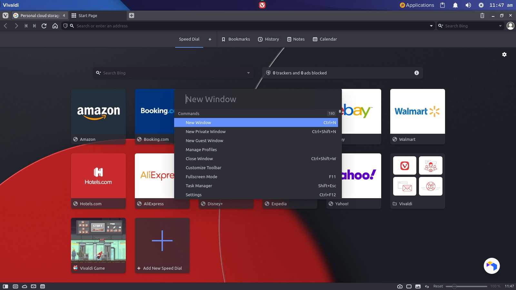The image size is (516, 290).
Task: Open the Applications menu
Action: (x=417, y=5)
